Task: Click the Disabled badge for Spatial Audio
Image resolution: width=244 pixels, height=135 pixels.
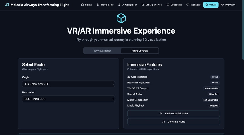Action: coord(214,94)
